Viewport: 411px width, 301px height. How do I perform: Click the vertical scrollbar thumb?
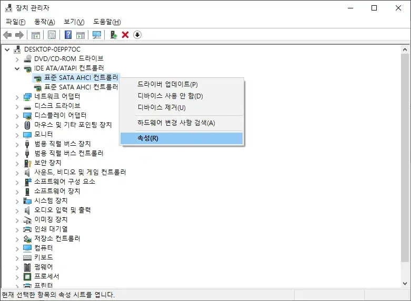click(x=405, y=157)
